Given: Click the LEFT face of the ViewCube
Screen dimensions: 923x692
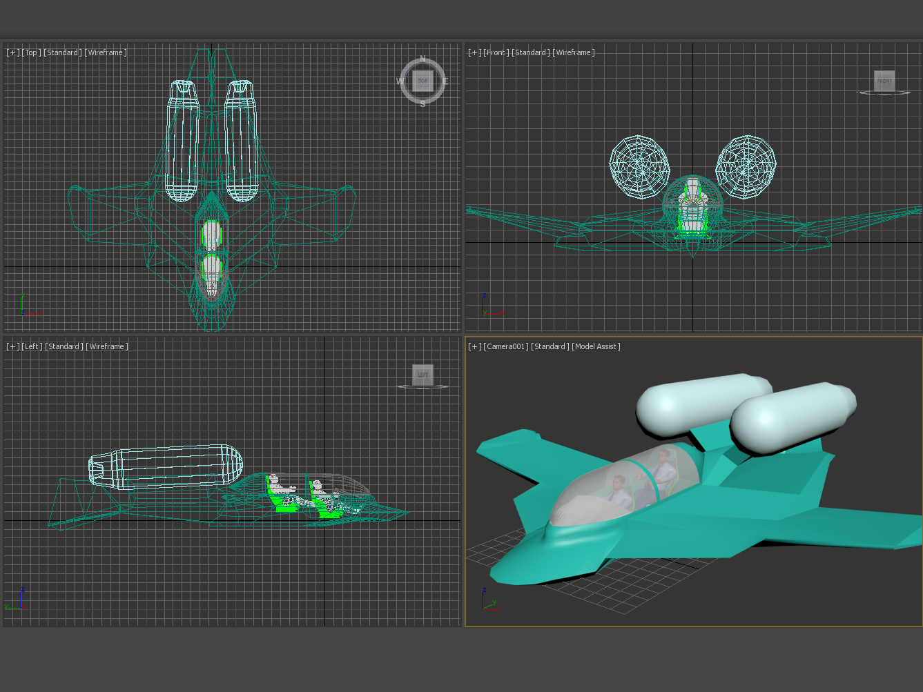Looking at the screenshot, I should click(x=422, y=375).
